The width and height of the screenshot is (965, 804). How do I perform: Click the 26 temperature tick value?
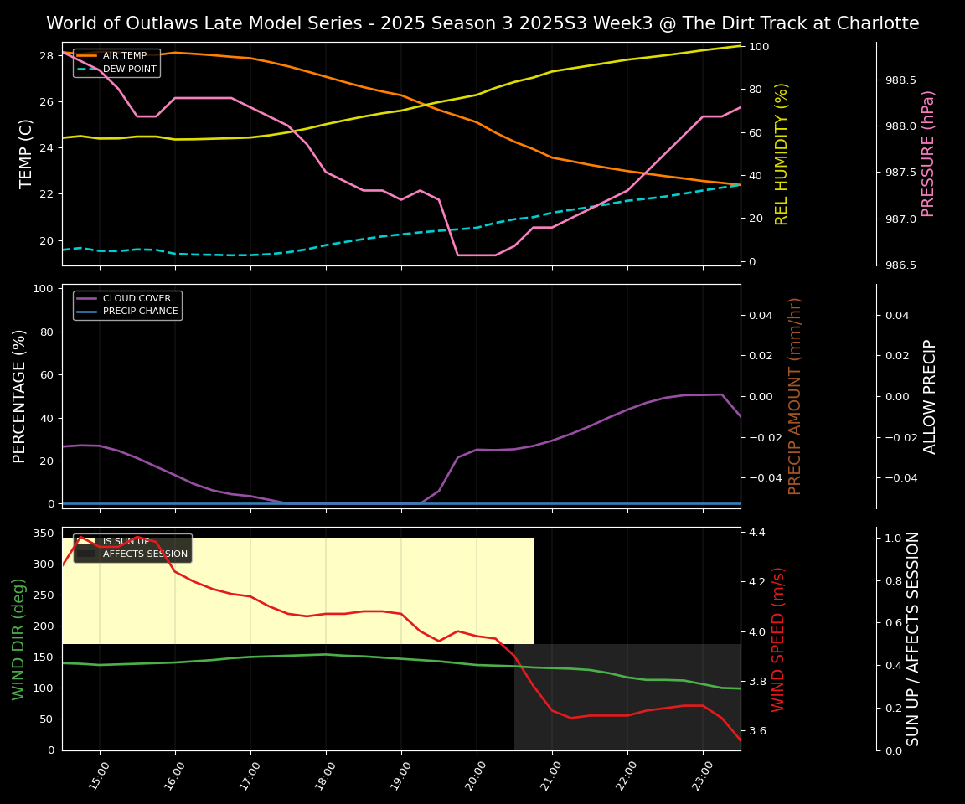click(x=47, y=102)
